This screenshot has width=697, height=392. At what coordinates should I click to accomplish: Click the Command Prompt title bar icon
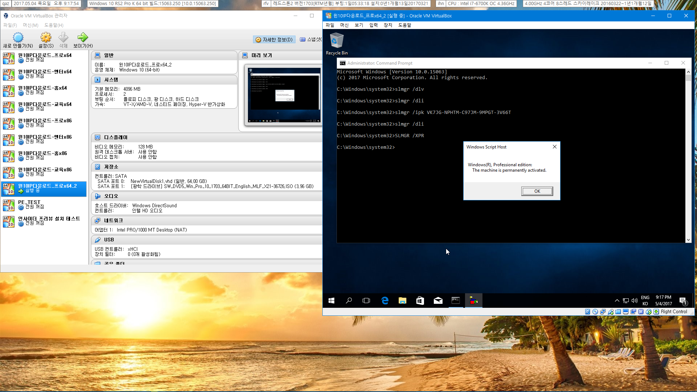point(342,63)
